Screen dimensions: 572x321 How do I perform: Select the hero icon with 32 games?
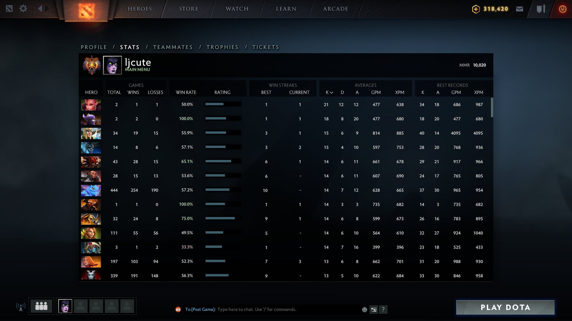(x=91, y=219)
